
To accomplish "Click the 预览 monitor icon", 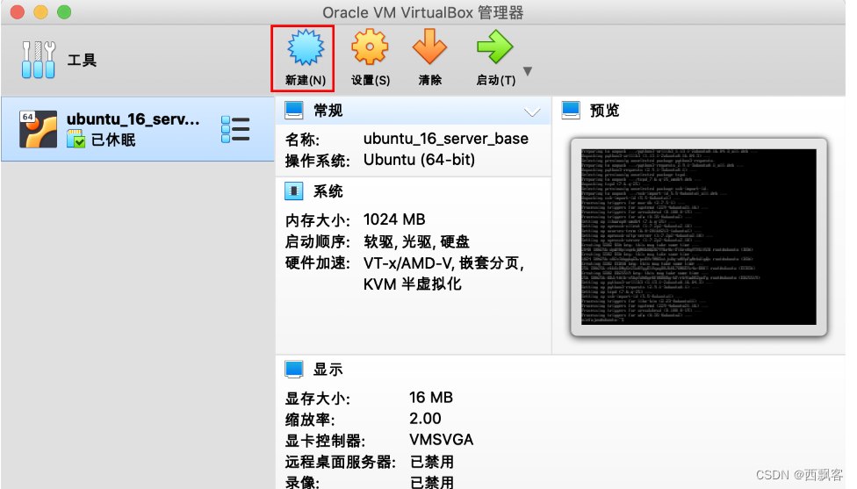I will 571,111.
